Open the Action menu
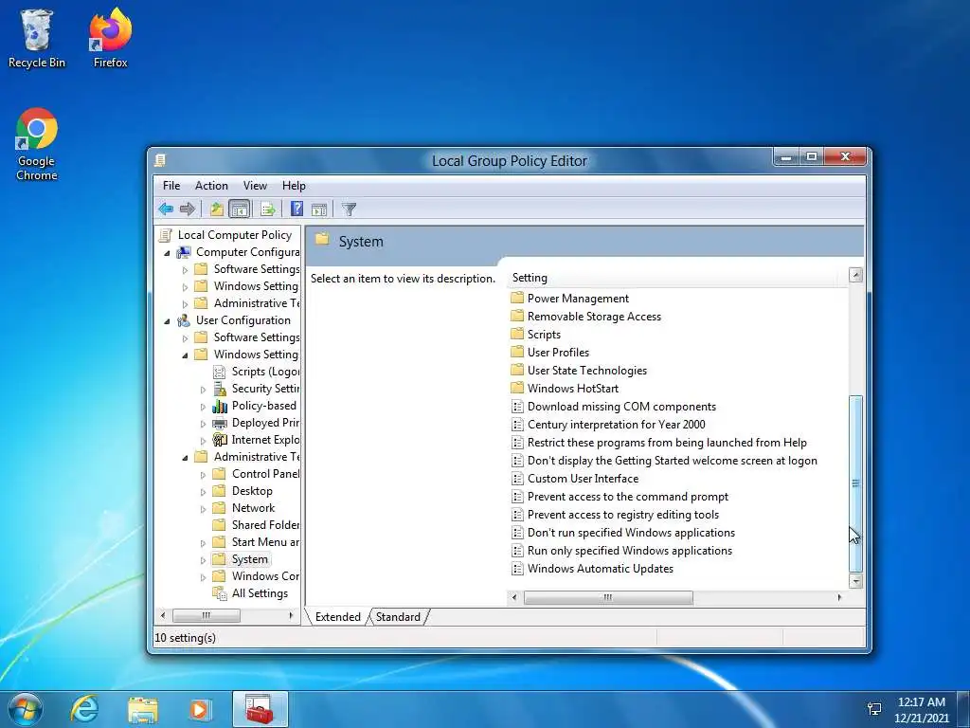The height and width of the screenshot is (728, 970). click(x=211, y=186)
